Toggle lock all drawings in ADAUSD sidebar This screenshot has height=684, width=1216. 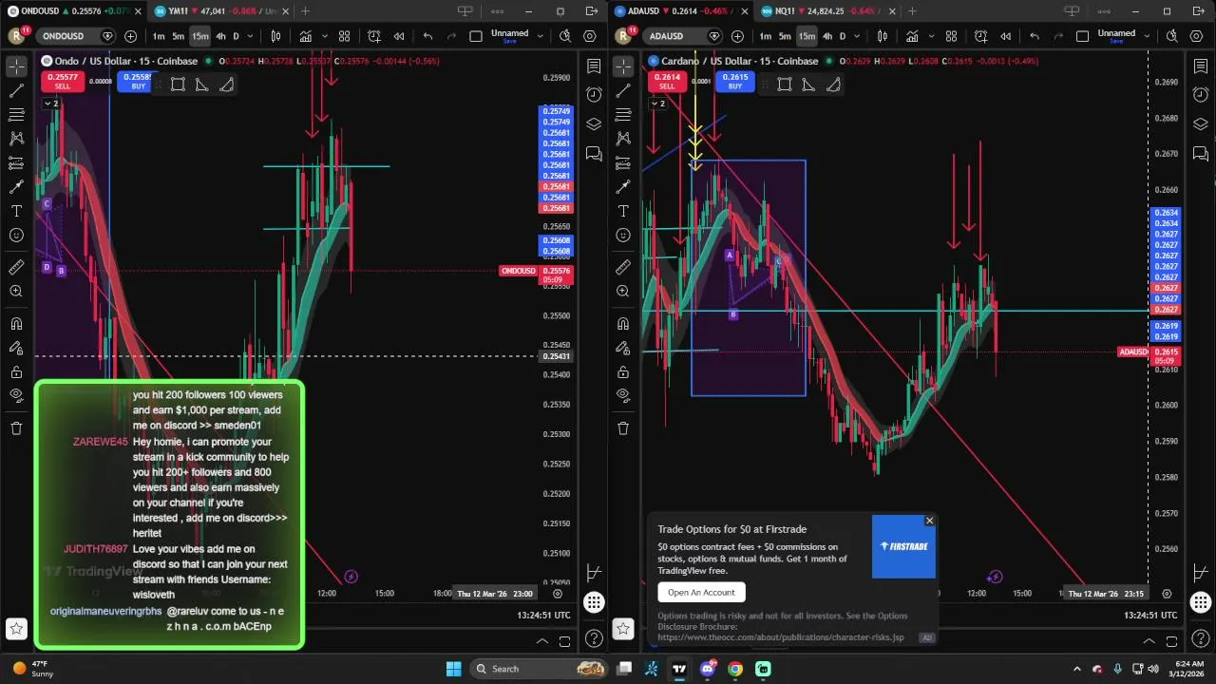click(623, 371)
